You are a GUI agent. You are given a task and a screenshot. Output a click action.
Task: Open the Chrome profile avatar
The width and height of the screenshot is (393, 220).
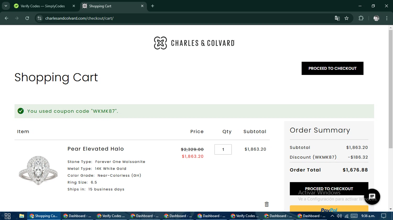pyautogui.click(x=376, y=18)
